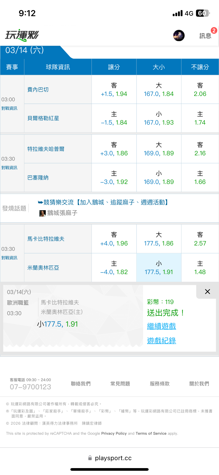
Task: Select 客 +1.5 spread for 費內巴切
Action: 114,90
